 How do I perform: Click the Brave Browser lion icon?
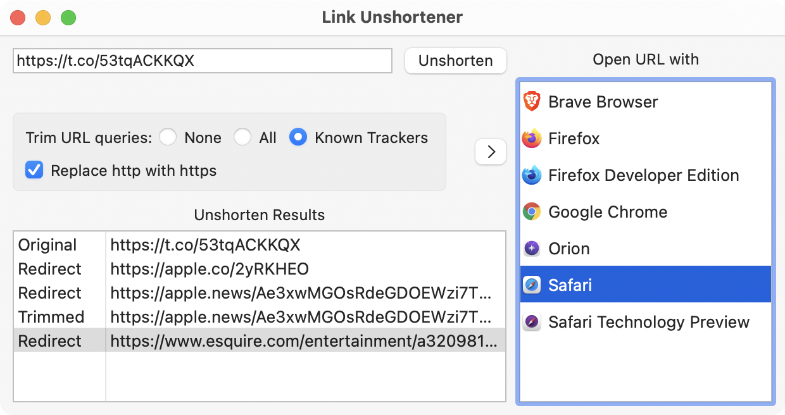532,102
